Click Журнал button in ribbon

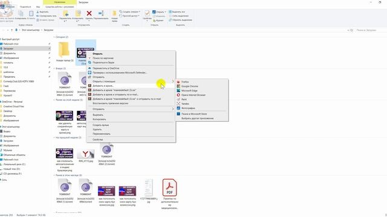(158, 20)
